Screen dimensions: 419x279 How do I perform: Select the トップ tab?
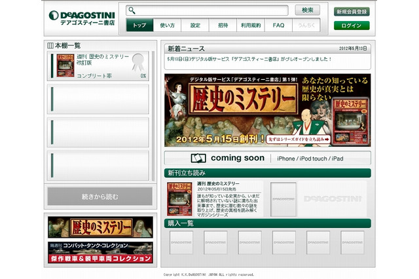(139, 25)
